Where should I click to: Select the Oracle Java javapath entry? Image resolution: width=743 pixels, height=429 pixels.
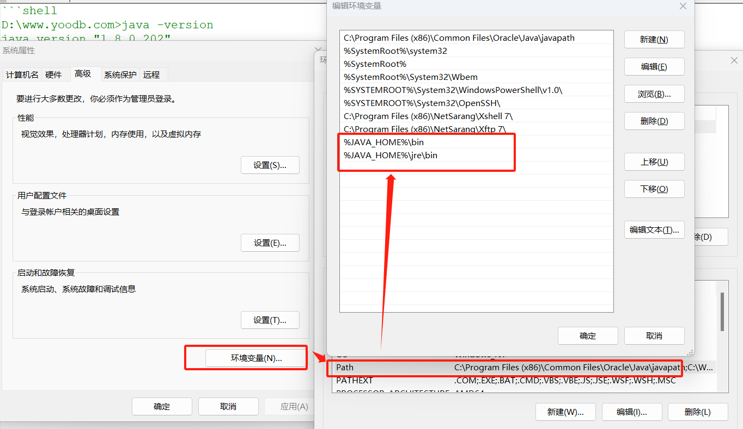pyautogui.click(x=477, y=38)
